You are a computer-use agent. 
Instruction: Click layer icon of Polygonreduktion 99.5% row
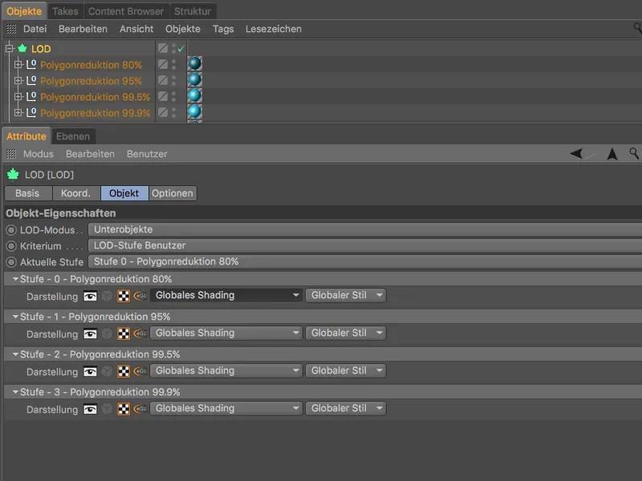pyautogui.click(x=163, y=96)
